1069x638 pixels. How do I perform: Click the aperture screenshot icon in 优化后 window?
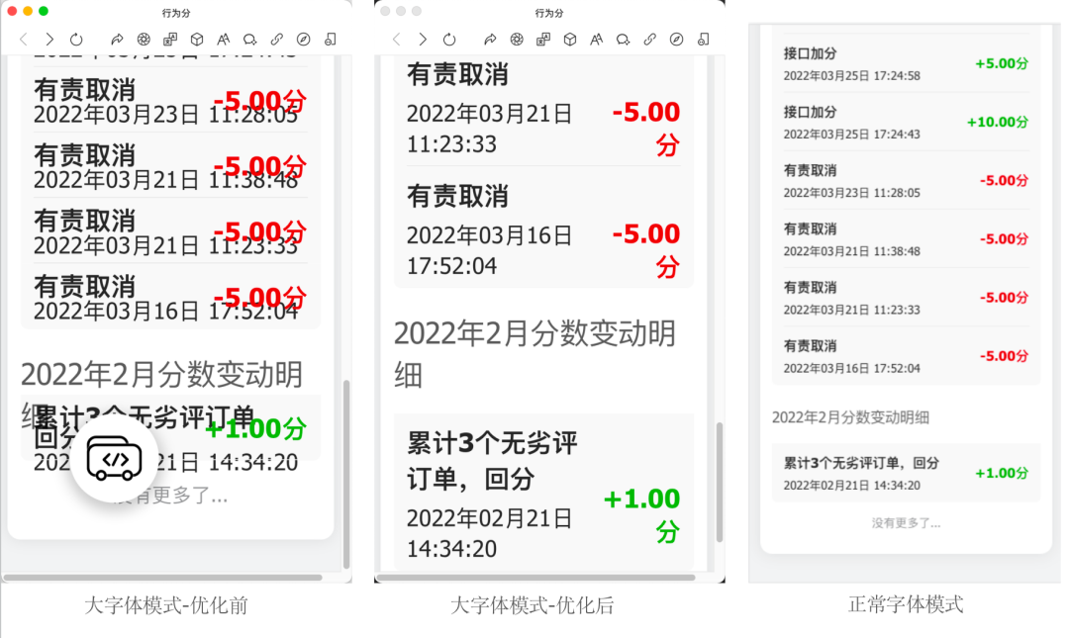[x=516, y=40]
